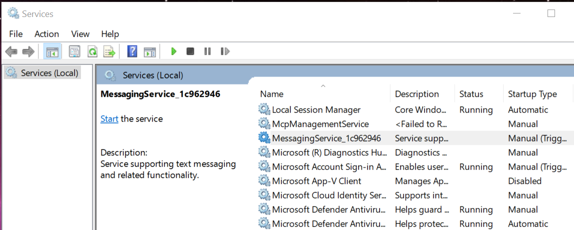574x230 pixels.
Task: Maximize the Services window
Action: [551, 13]
